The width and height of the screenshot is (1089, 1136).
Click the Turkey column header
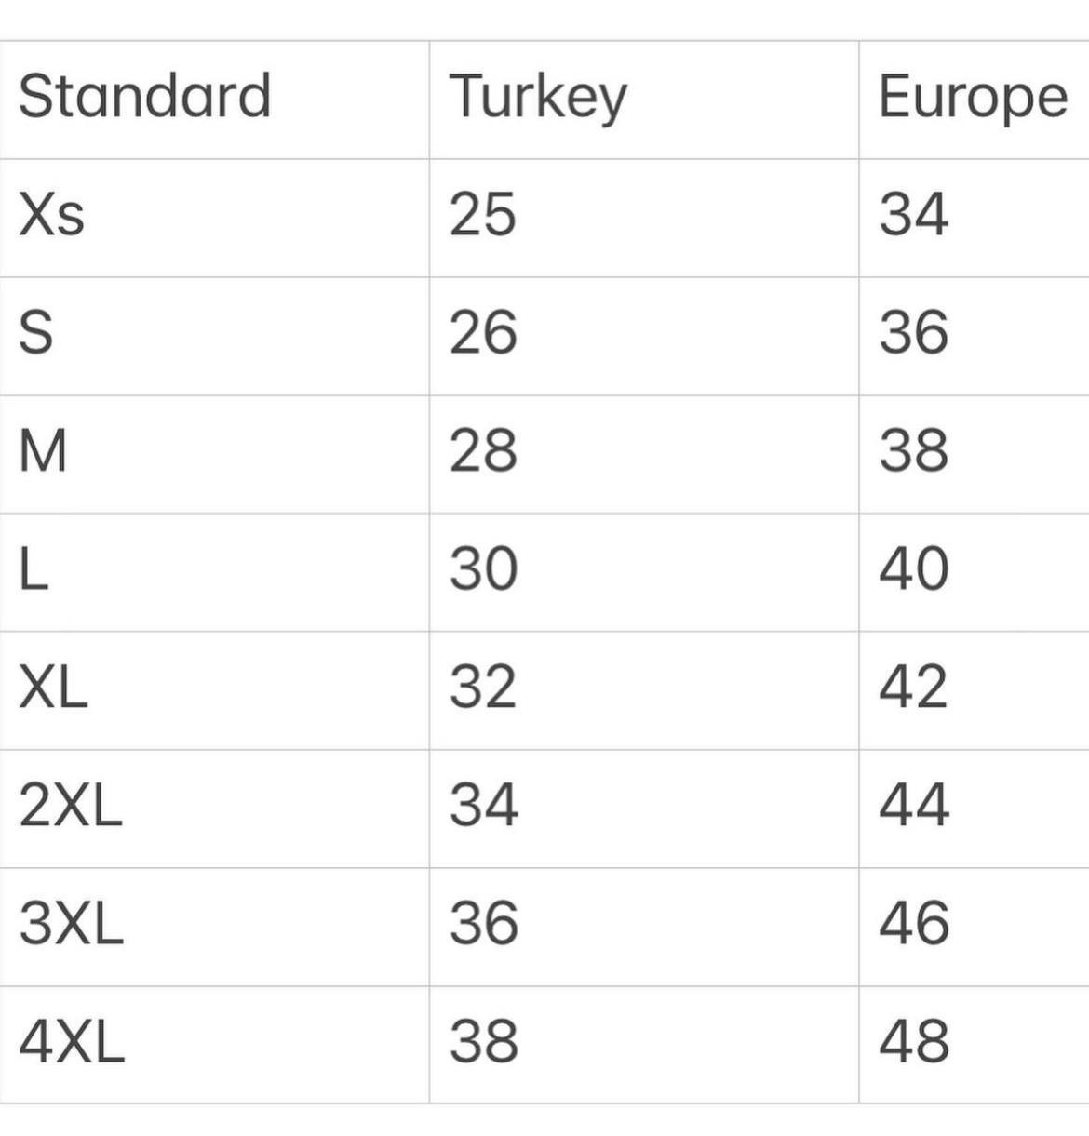538,98
